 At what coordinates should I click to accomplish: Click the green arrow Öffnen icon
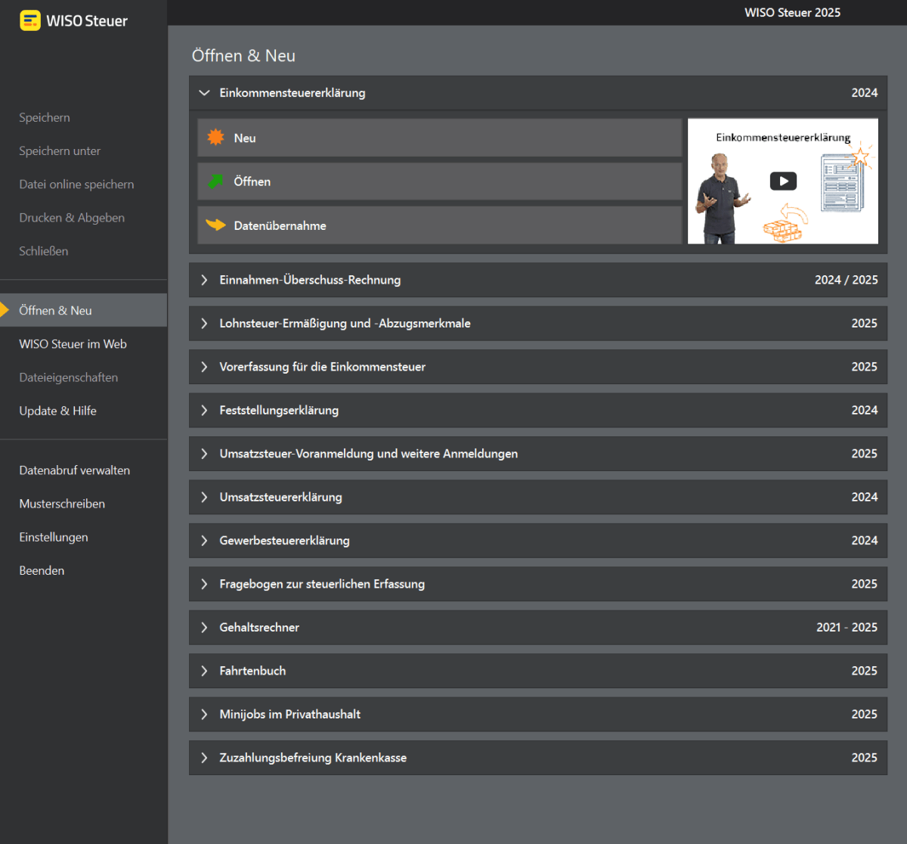(215, 181)
